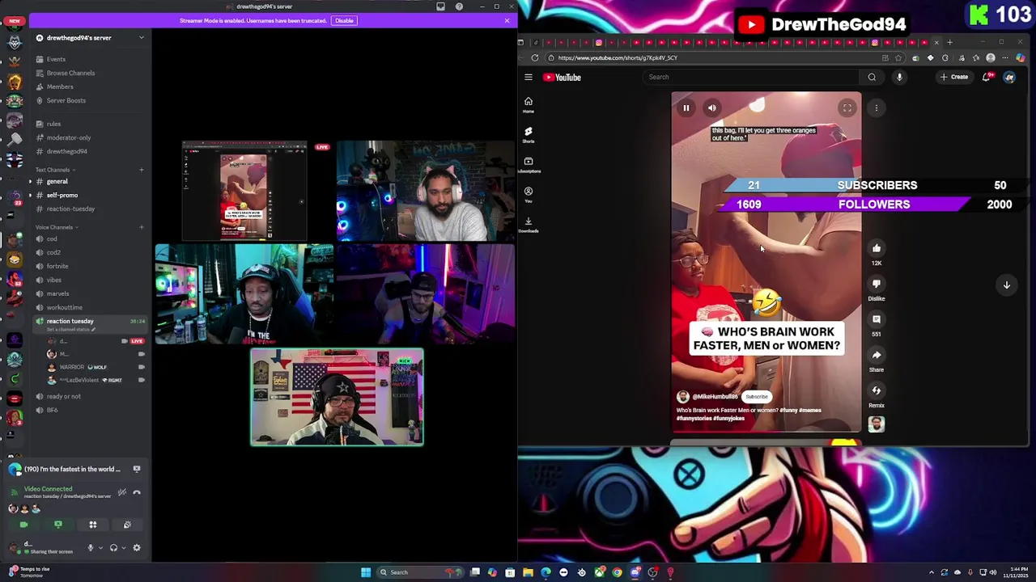Image resolution: width=1036 pixels, height=582 pixels.
Task: Toggle Discord camera button
Action: pyautogui.click(x=23, y=525)
